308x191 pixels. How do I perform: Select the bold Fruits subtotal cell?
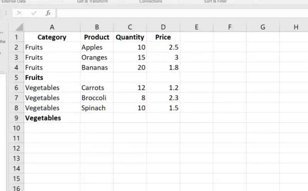pyautogui.click(x=52, y=78)
